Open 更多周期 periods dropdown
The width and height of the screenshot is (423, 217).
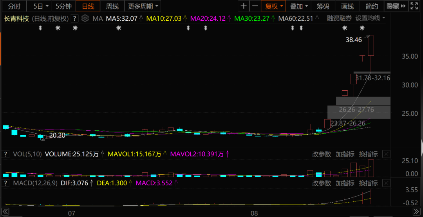(x=143, y=6)
